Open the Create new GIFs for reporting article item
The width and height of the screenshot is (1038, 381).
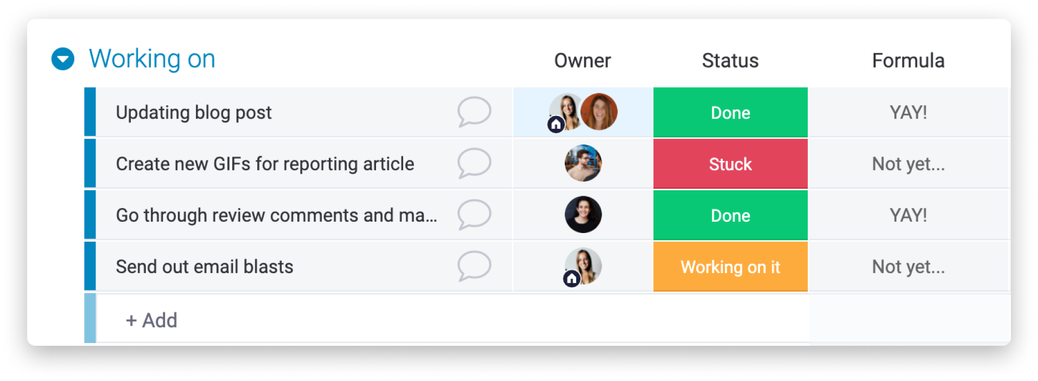click(265, 164)
